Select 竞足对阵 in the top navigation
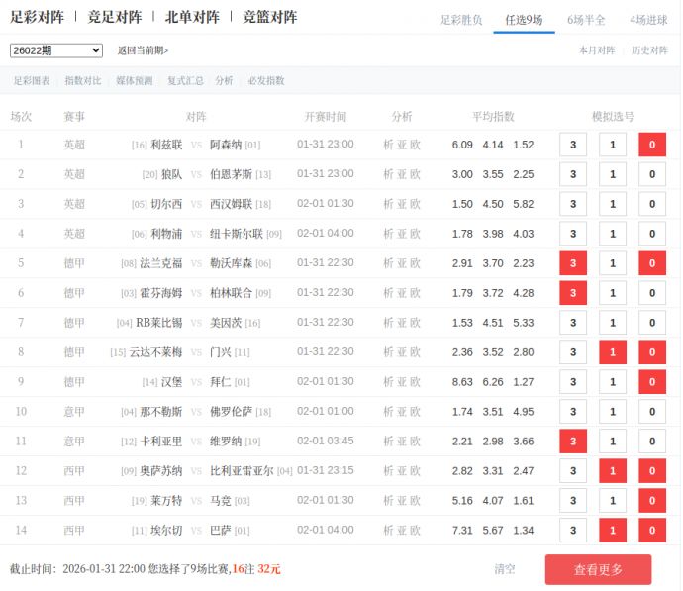The width and height of the screenshot is (683, 591). (114, 17)
